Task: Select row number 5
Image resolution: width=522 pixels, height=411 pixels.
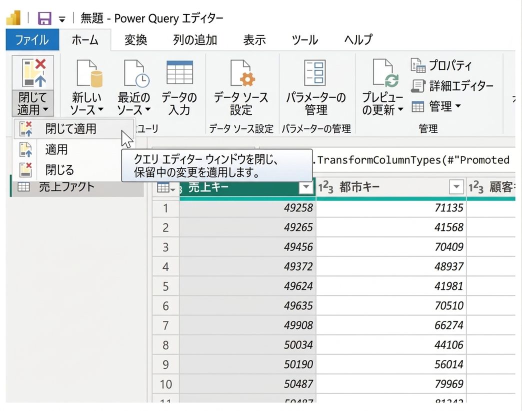Action: (165, 286)
